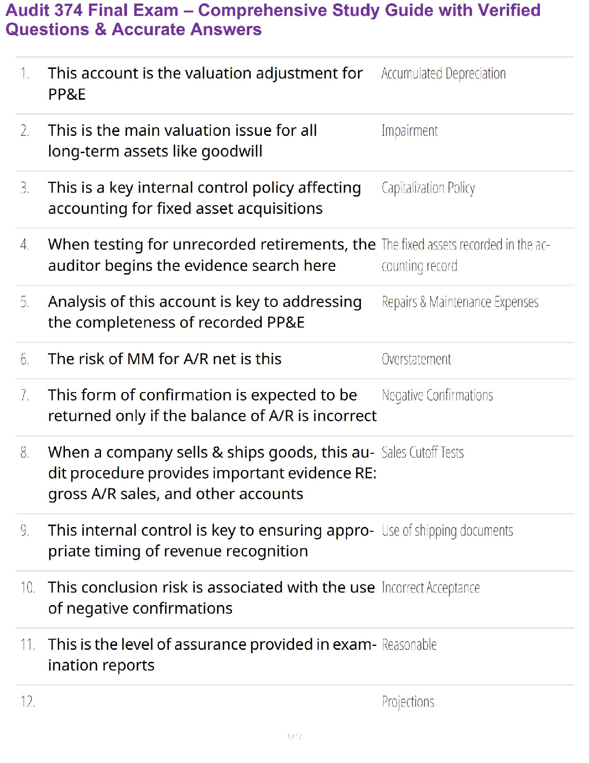Click the 'Use of shipping documents' answer
The width and height of the screenshot is (589, 763).
coord(447,531)
